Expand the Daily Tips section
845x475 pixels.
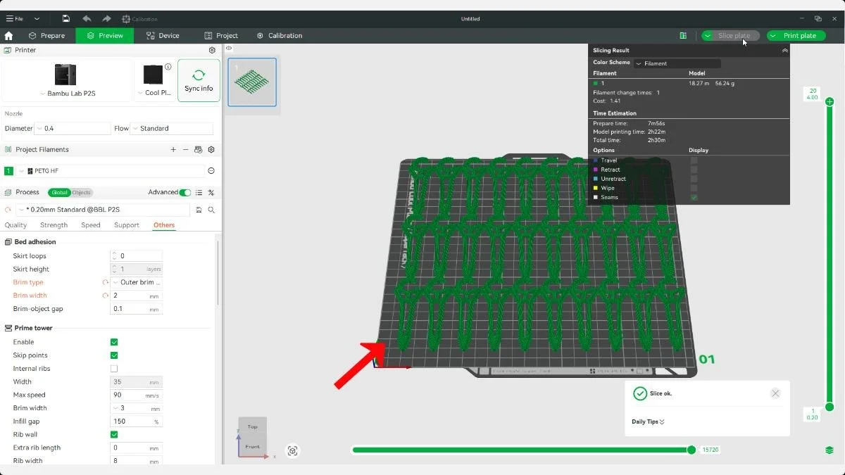648,422
